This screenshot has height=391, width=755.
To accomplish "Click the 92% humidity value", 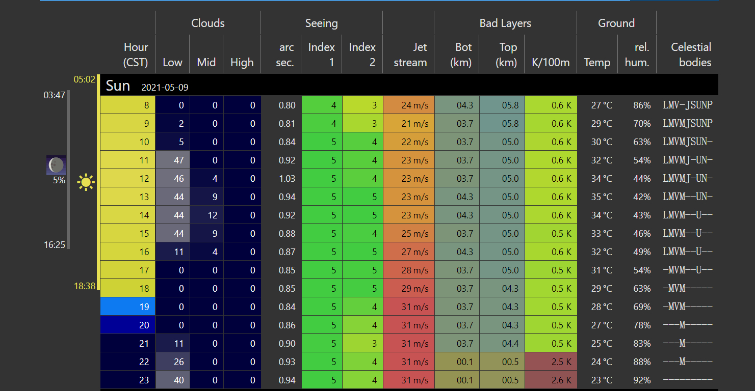I will click(x=642, y=380).
